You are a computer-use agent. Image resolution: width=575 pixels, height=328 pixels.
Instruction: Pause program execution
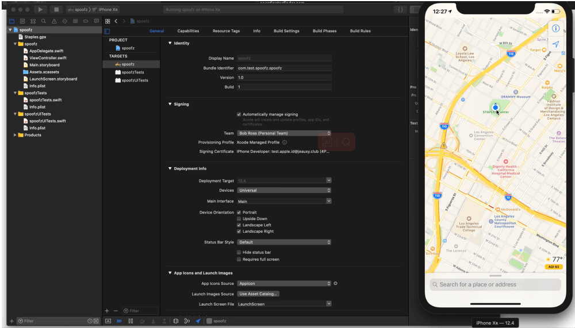click(x=131, y=321)
